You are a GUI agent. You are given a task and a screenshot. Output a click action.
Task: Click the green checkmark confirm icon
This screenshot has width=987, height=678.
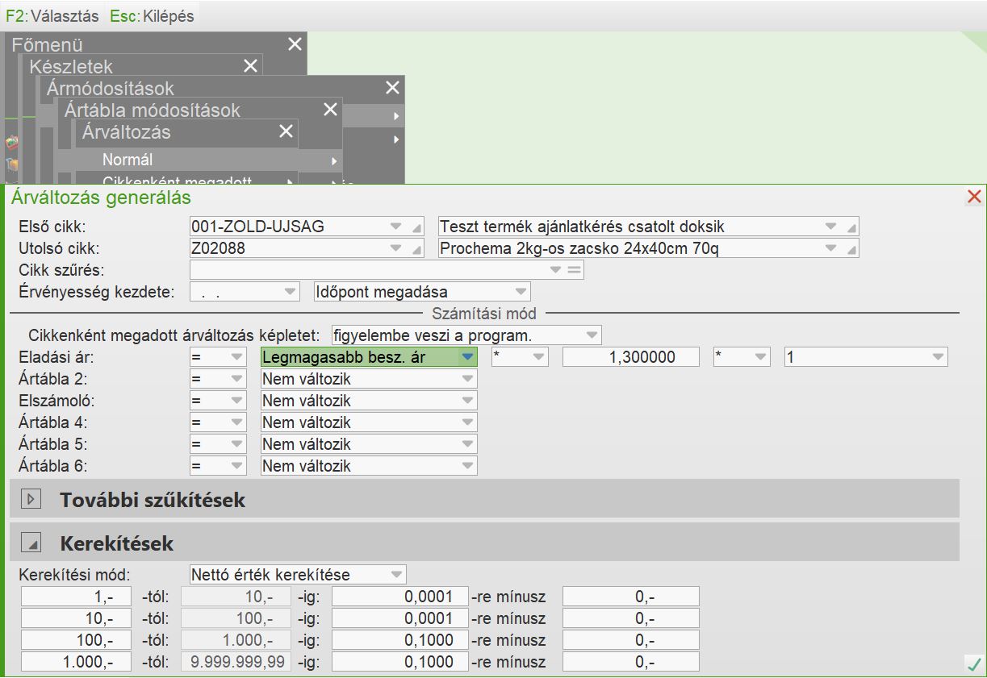click(972, 663)
